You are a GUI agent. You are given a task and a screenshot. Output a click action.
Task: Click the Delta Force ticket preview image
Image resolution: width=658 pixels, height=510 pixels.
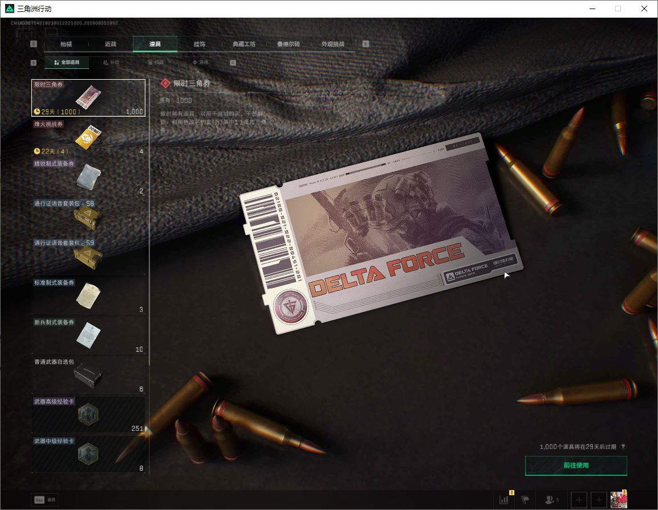click(381, 233)
